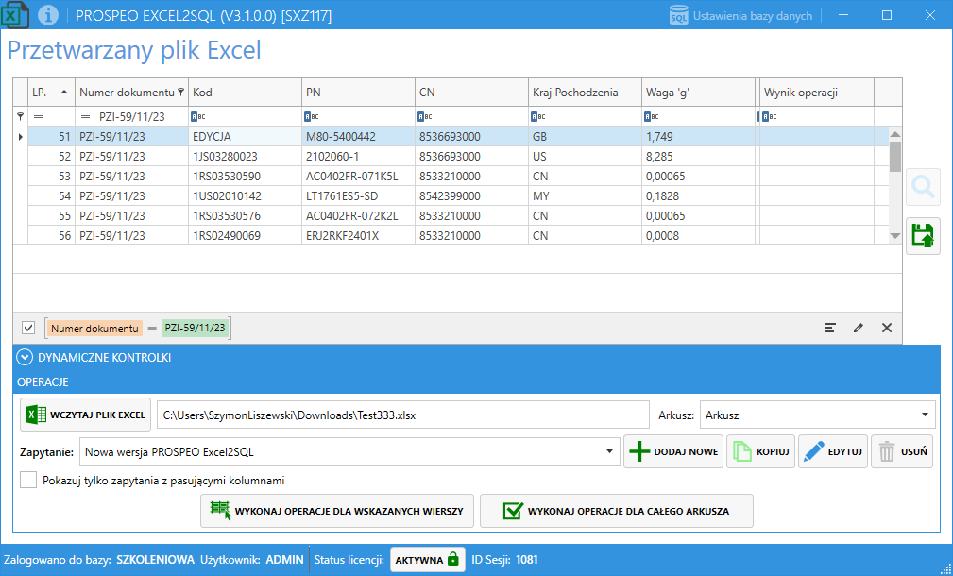Sort by LP. column header
This screenshot has width=953, height=576.
click(x=50, y=93)
